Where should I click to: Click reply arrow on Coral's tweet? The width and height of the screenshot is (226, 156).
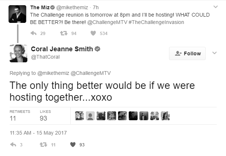13,145
